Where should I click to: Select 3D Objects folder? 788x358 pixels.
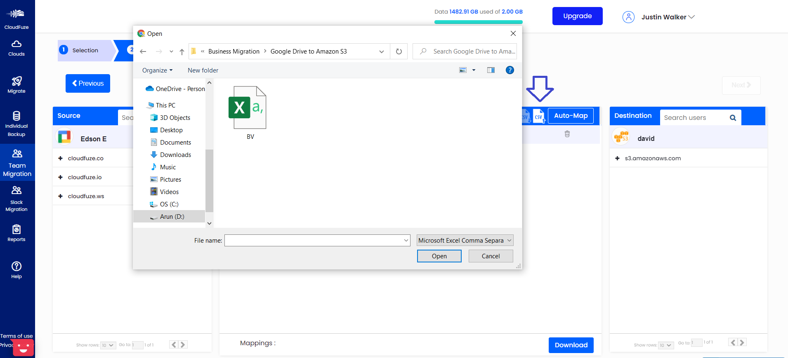click(170, 118)
